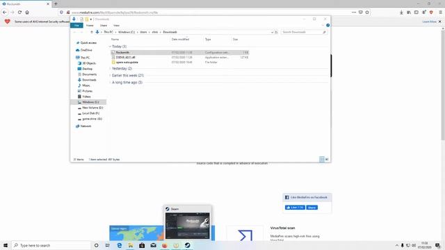
Task: Select Windows (C:) drive in sidebar
Action: (x=88, y=102)
